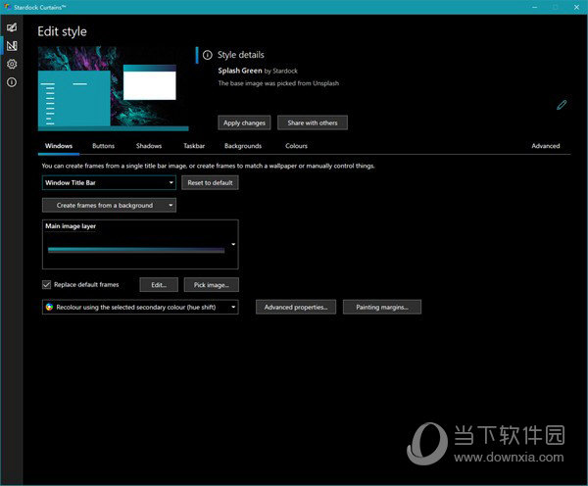Open the Window Title Bar dropdown

coord(109,182)
